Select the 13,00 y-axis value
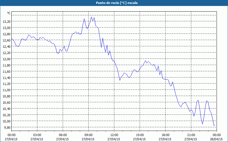This screenshot has height=142, width=228. [x=6, y=28]
